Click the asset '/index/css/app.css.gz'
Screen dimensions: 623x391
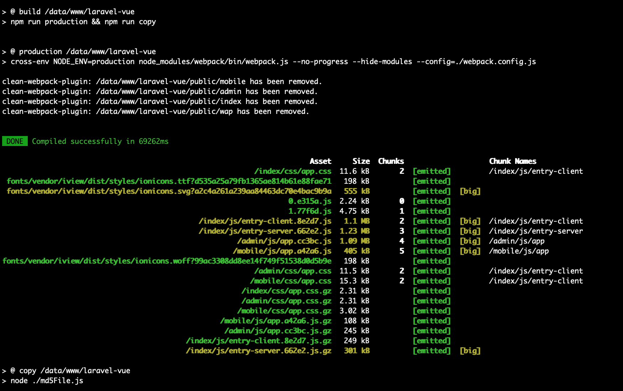286,291
